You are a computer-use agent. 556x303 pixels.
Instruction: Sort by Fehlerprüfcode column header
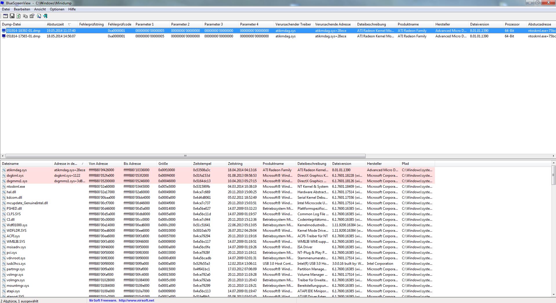(120, 24)
